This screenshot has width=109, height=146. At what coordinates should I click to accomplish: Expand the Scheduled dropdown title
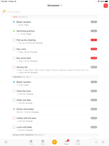tap(55, 5)
